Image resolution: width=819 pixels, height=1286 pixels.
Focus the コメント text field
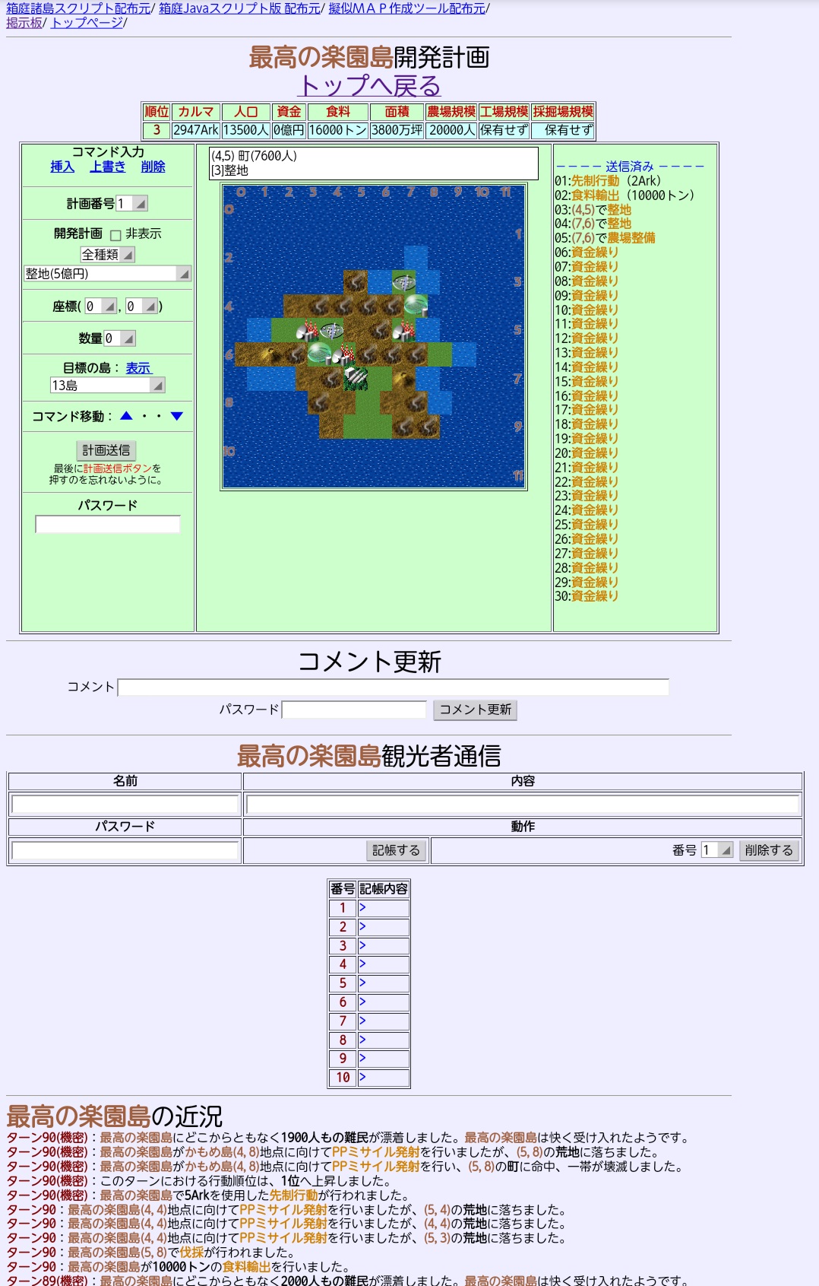pos(394,687)
